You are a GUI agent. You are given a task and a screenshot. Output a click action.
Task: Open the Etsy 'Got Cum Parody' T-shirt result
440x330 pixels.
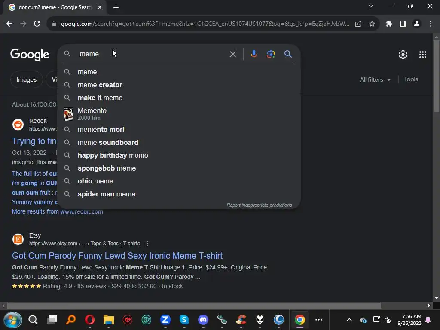tap(117, 256)
